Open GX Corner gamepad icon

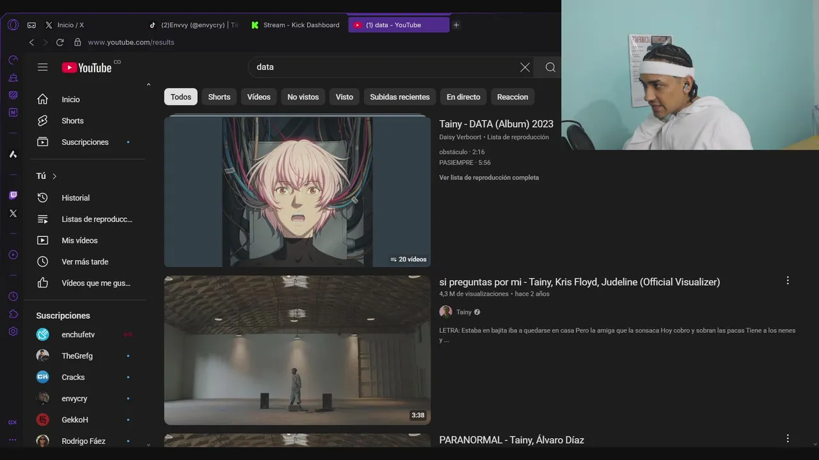tap(31, 26)
